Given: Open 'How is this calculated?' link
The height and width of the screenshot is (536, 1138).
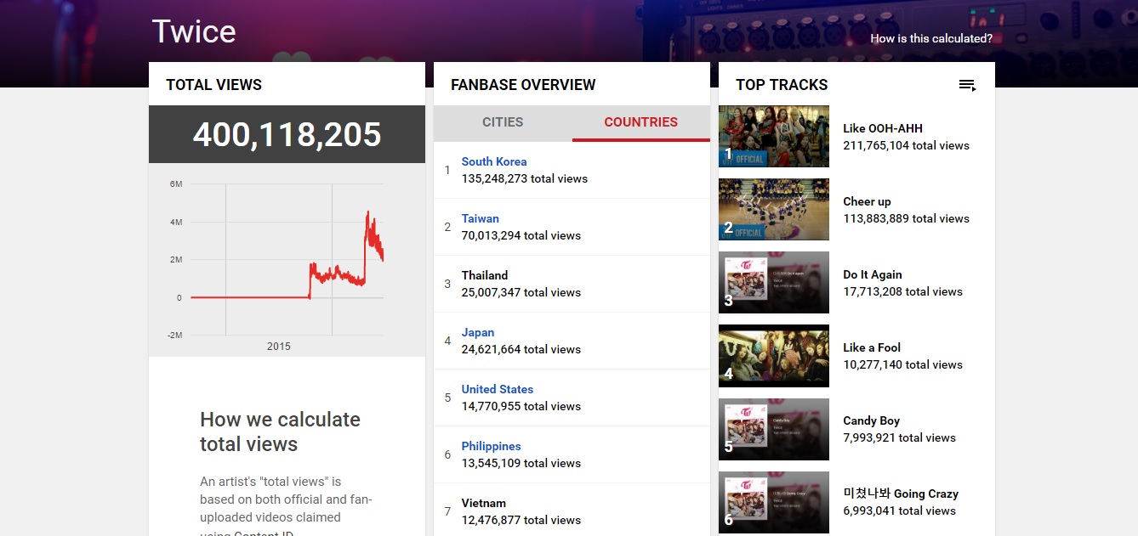Looking at the screenshot, I should pos(931,38).
